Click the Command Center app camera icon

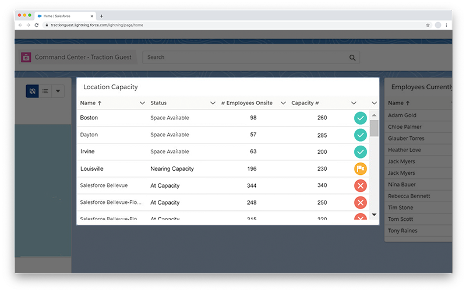click(x=26, y=57)
